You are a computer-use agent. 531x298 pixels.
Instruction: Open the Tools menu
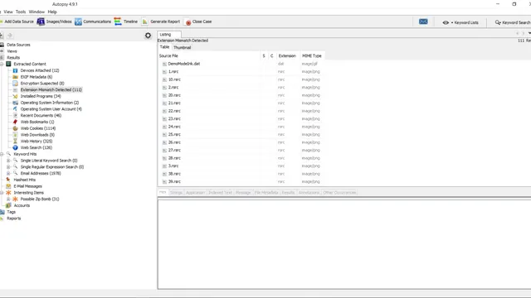(21, 12)
